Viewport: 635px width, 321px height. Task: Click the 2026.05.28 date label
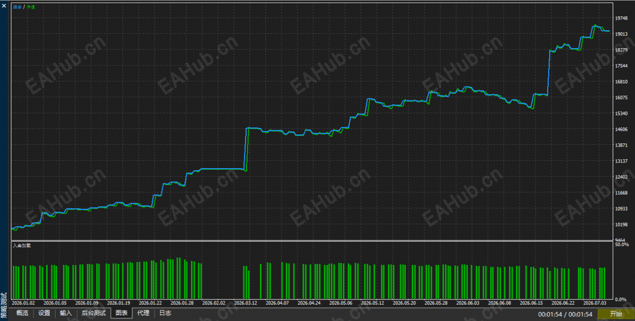tap(436, 303)
